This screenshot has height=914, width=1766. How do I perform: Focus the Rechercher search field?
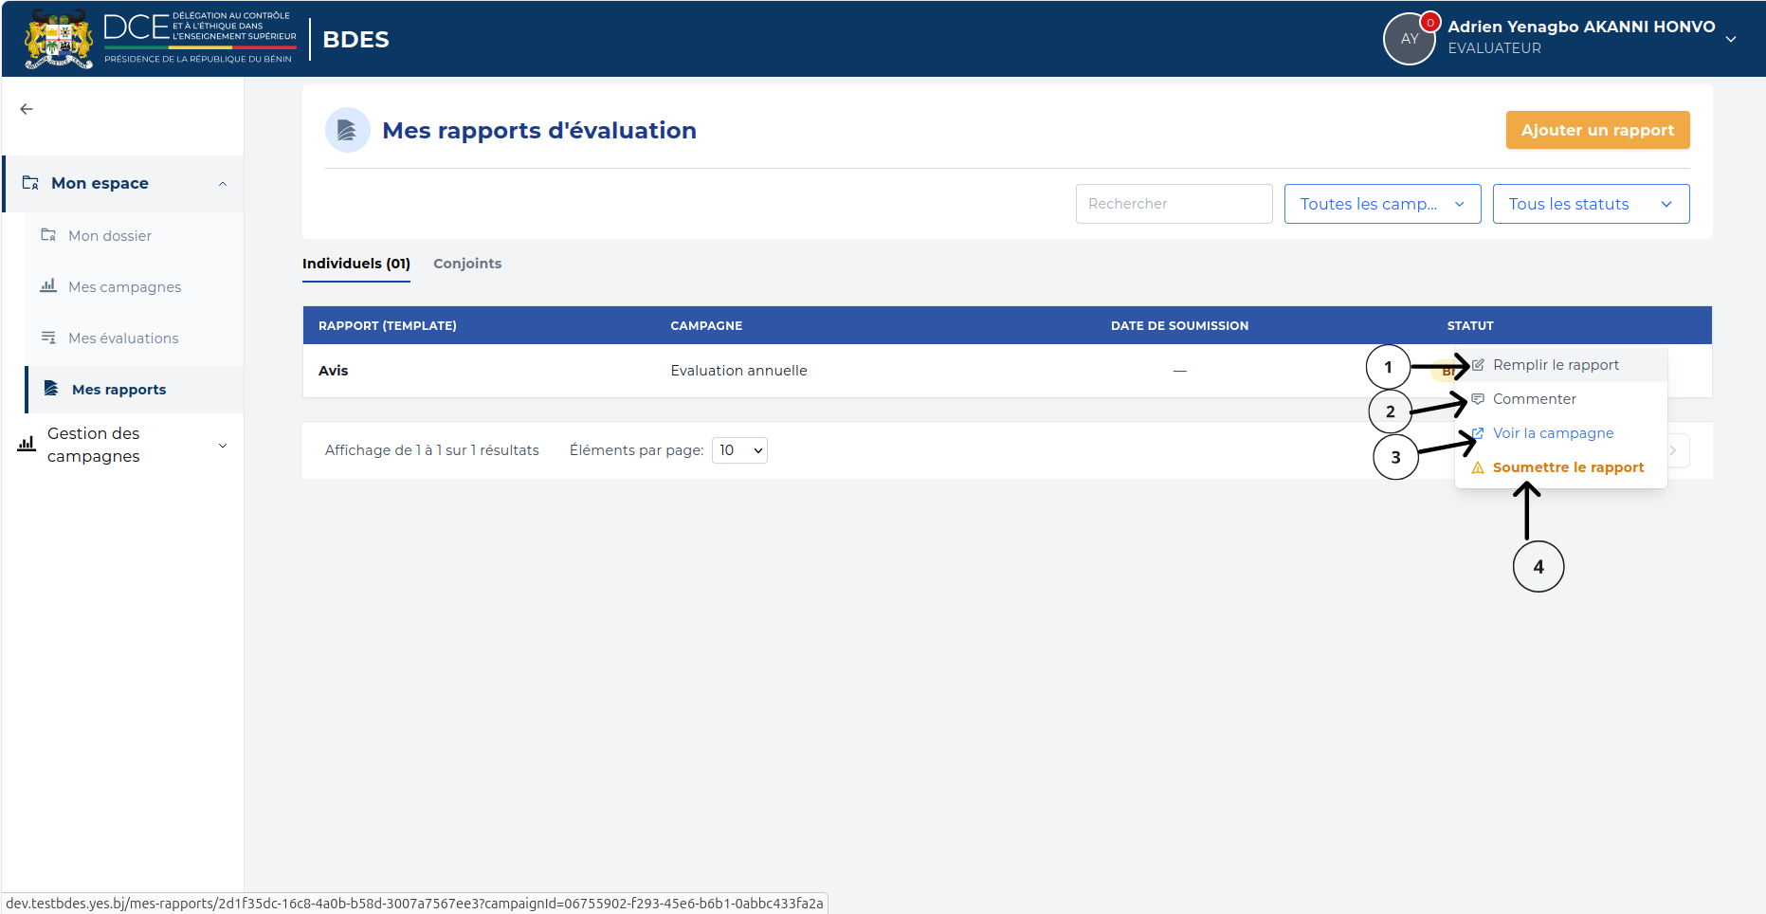point(1174,204)
